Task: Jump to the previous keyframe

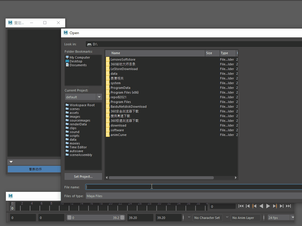Action: [x=254, y=206]
